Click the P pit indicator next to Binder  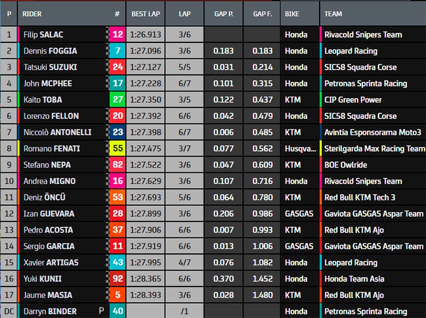tap(101, 311)
